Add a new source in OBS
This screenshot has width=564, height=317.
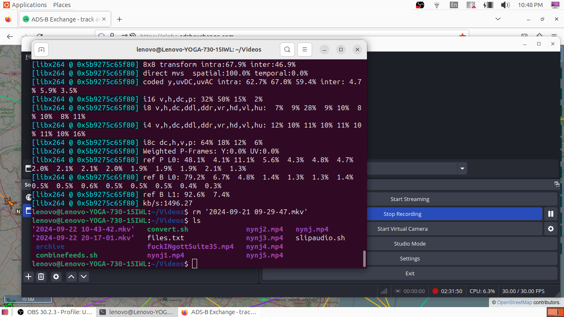click(28, 277)
